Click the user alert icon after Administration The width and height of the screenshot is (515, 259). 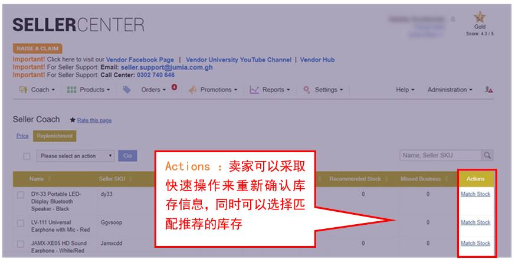(488, 90)
